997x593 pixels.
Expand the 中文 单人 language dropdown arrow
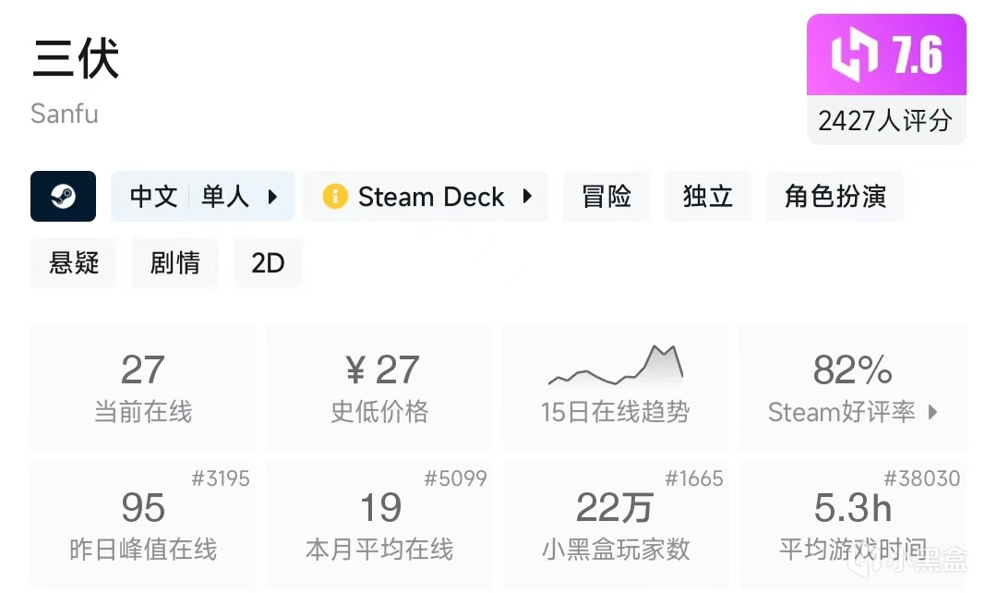click(x=272, y=196)
